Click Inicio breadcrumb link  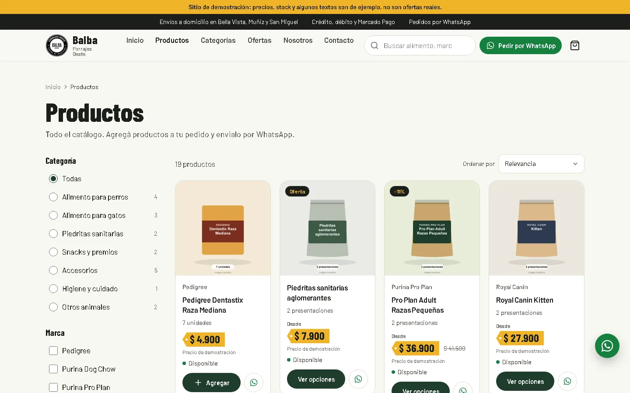tap(53, 87)
